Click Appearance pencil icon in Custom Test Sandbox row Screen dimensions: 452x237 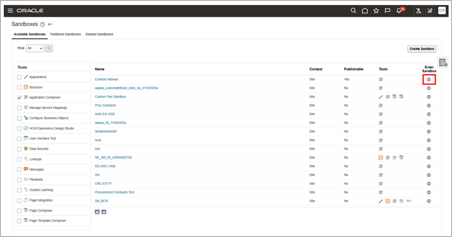tap(381, 97)
